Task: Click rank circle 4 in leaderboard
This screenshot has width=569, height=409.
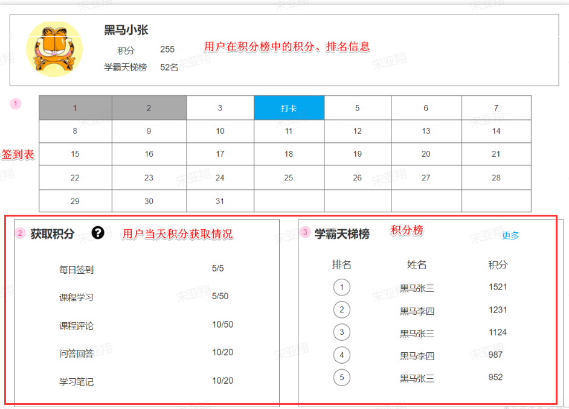Action: (341, 355)
